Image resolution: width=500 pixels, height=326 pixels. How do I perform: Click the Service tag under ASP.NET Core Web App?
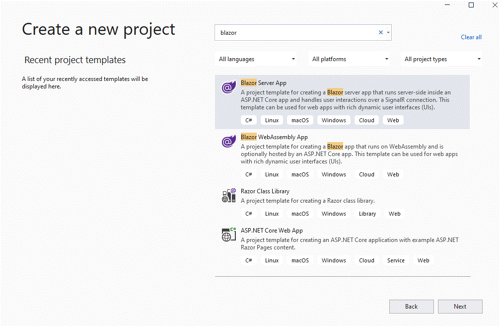tap(396, 260)
